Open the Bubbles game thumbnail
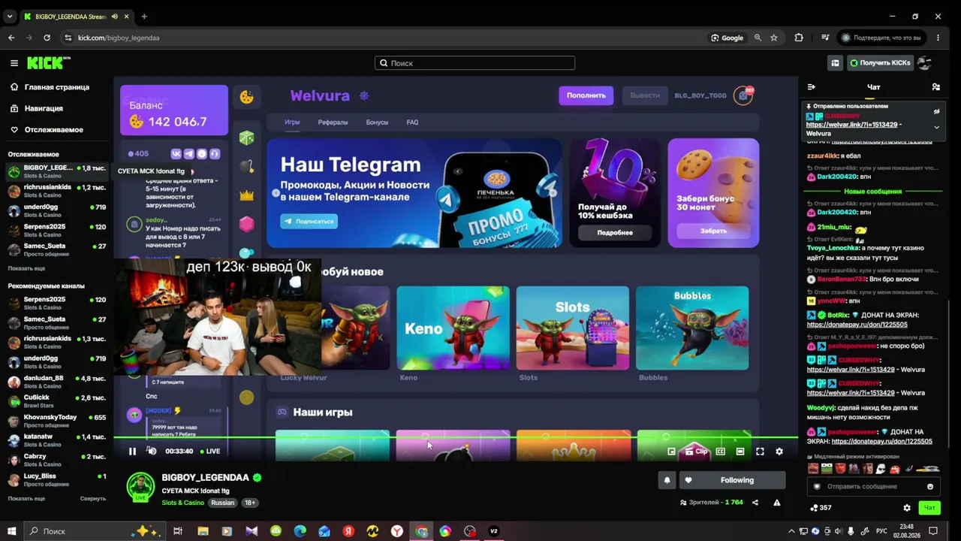The height and width of the screenshot is (541, 961). click(692, 328)
